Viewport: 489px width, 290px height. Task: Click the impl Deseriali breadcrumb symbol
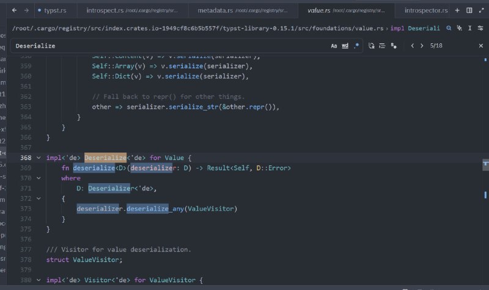(415, 28)
